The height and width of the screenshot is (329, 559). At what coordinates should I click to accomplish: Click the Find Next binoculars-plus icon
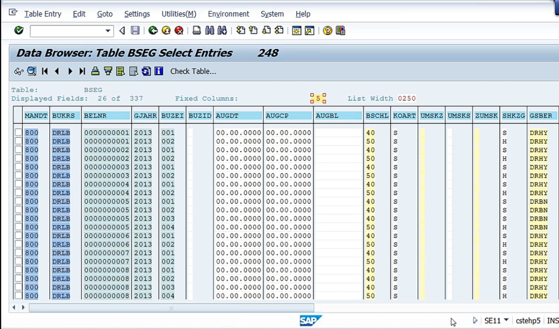pyautogui.click(x=222, y=31)
